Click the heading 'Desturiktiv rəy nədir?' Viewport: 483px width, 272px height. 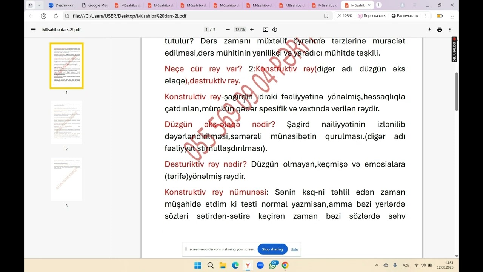pos(206,164)
